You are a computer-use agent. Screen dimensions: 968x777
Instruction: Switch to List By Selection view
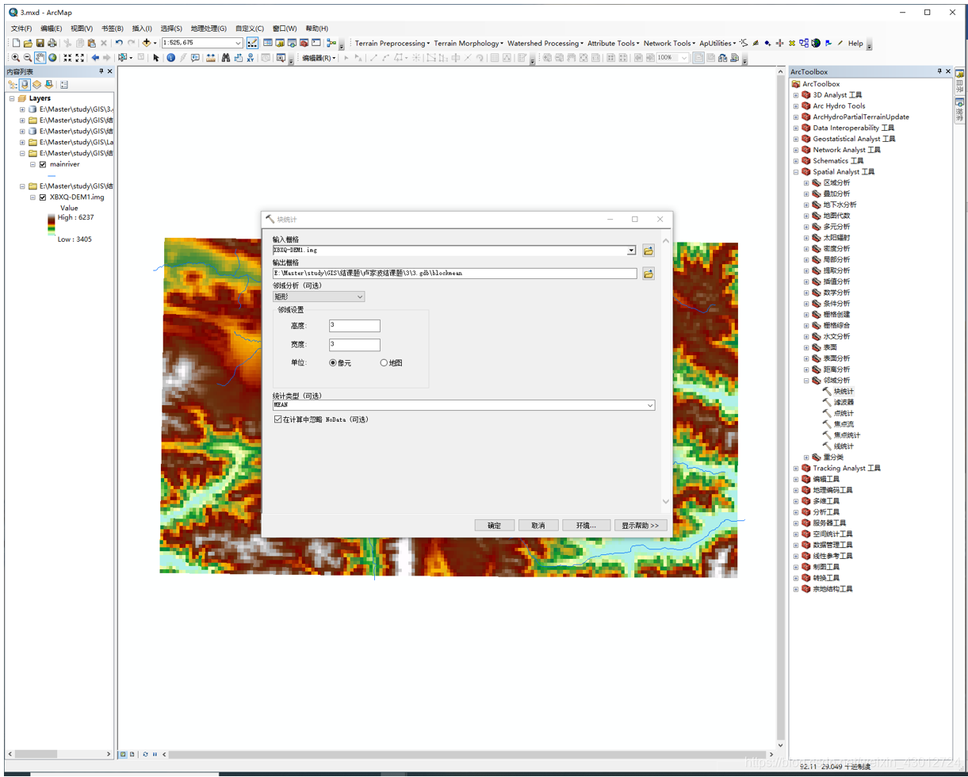(x=48, y=84)
